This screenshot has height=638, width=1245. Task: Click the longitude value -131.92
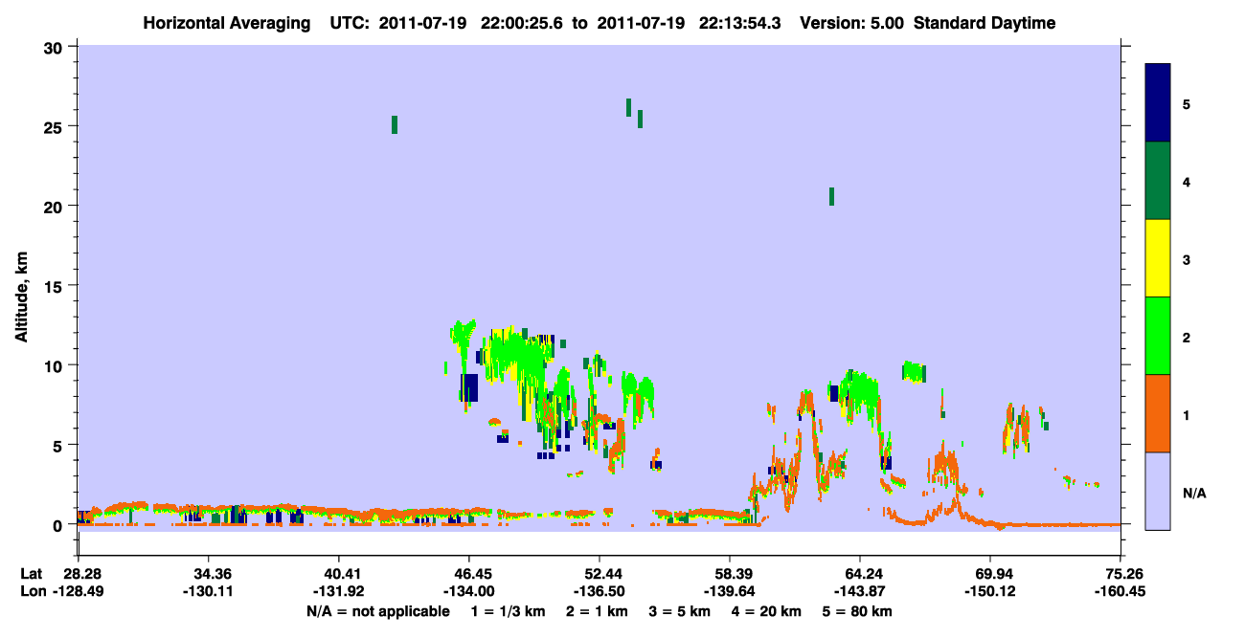pos(339,591)
